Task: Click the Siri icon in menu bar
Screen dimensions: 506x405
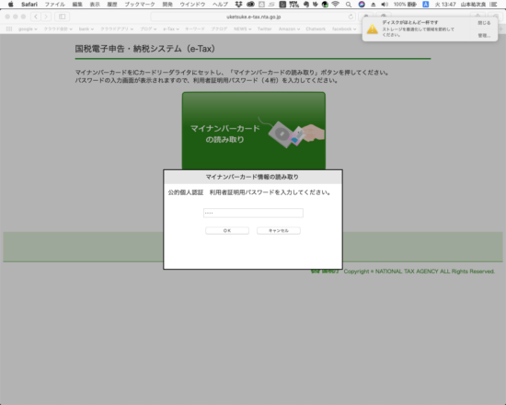Action: 362,5
